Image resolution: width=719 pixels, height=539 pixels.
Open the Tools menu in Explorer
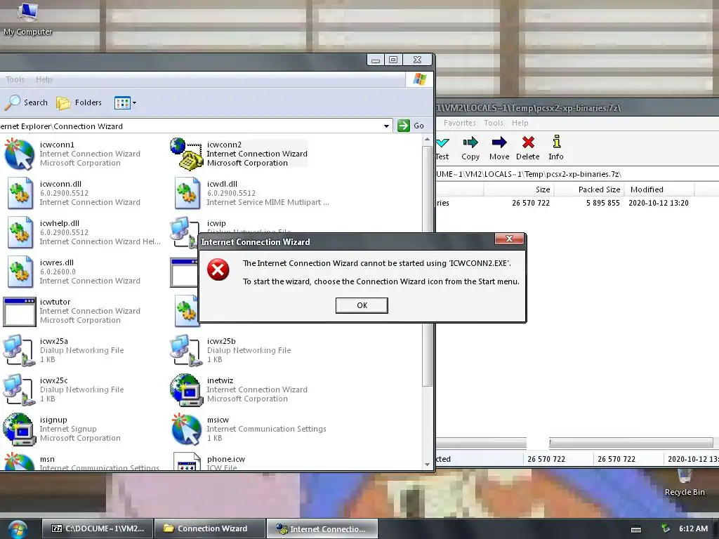click(15, 79)
